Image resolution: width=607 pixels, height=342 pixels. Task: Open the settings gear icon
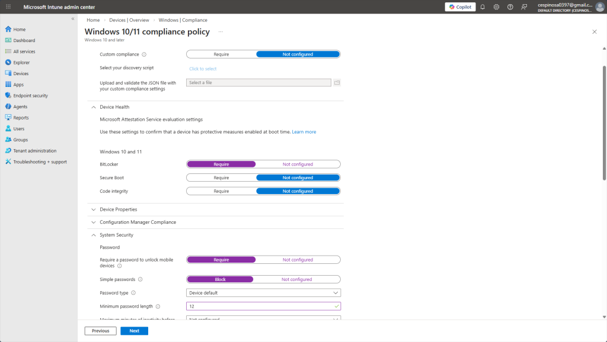point(496,7)
